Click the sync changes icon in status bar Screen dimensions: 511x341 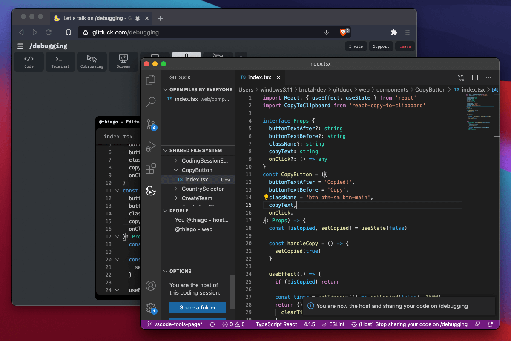(212, 324)
